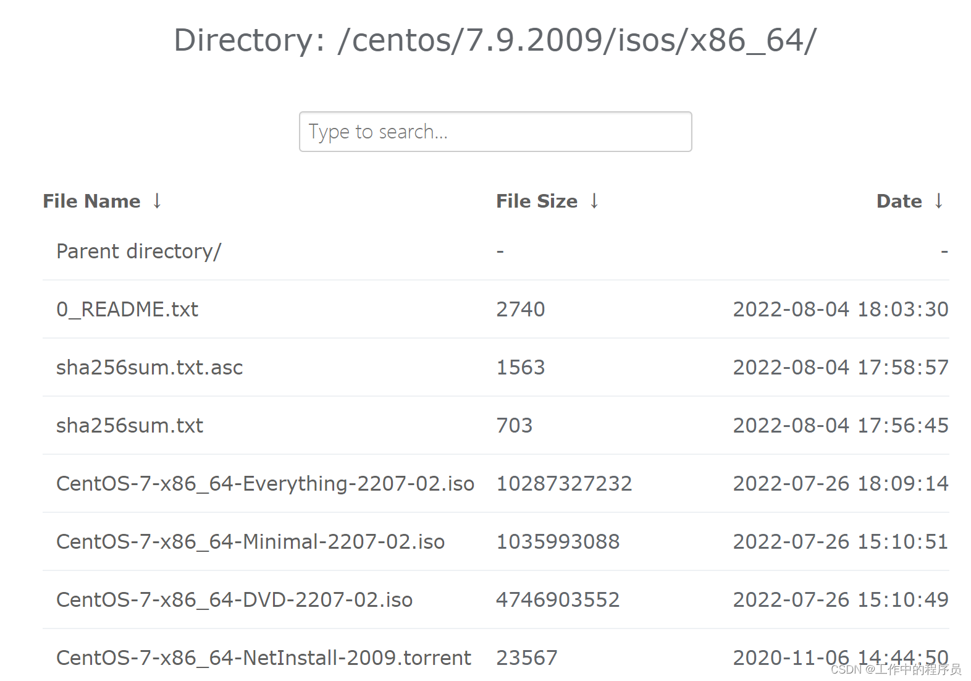Image resolution: width=971 pixels, height=681 pixels.
Task: Download CentOS-7-x86_64-Minimal-2207-02.iso
Action: (x=250, y=542)
